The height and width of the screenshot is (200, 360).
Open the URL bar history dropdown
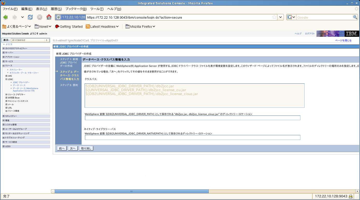pyautogui.click(x=280, y=17)
